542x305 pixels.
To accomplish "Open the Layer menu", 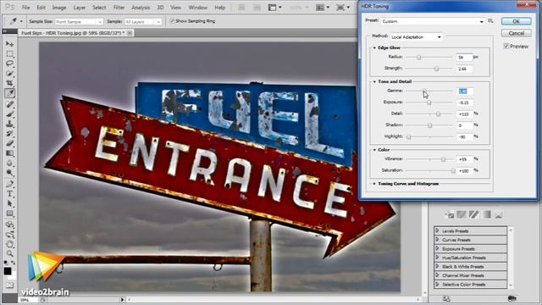I will coord(79,8).
